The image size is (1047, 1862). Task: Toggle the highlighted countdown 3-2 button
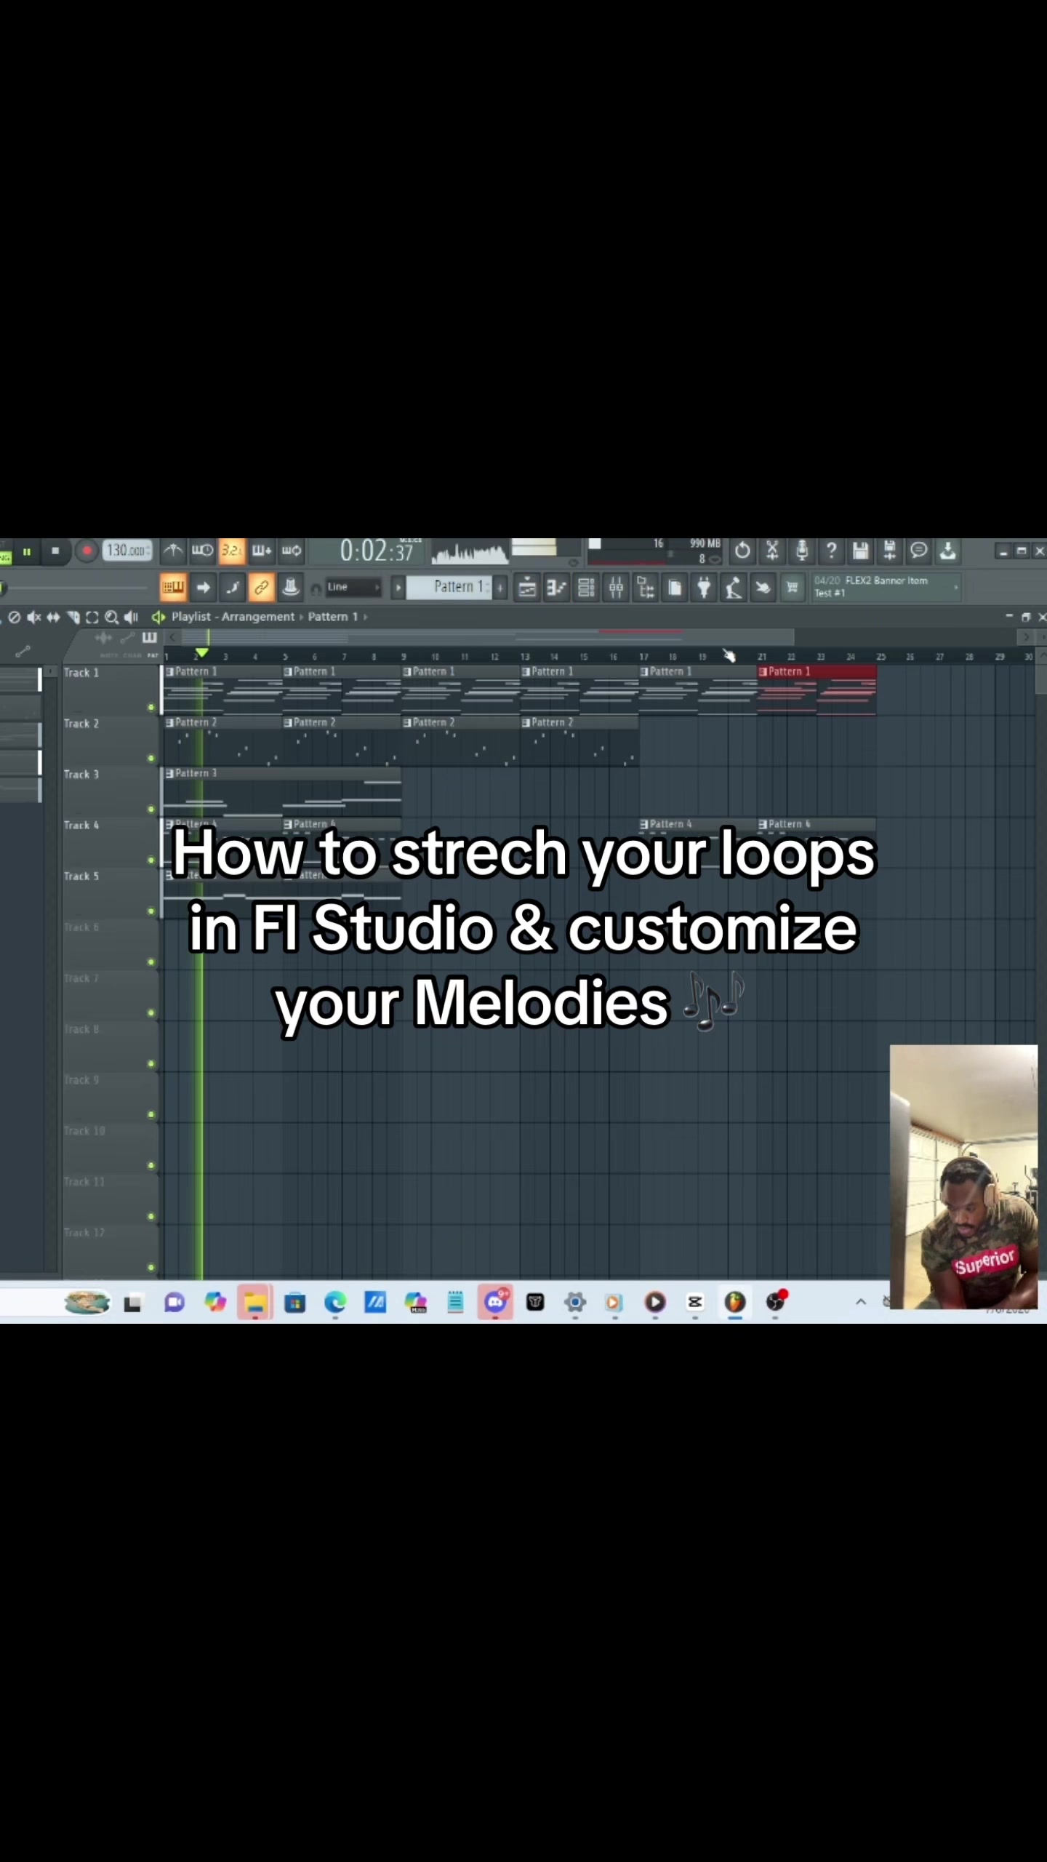pyautogui.click(x=232, y=551)
